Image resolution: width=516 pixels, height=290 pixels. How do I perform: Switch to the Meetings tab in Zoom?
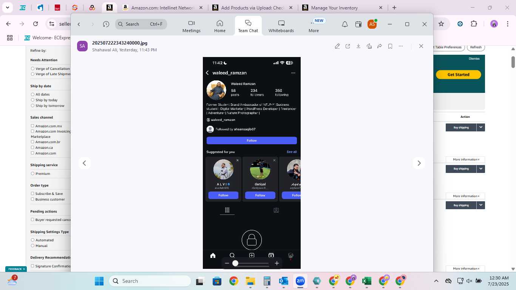(192, 26)
